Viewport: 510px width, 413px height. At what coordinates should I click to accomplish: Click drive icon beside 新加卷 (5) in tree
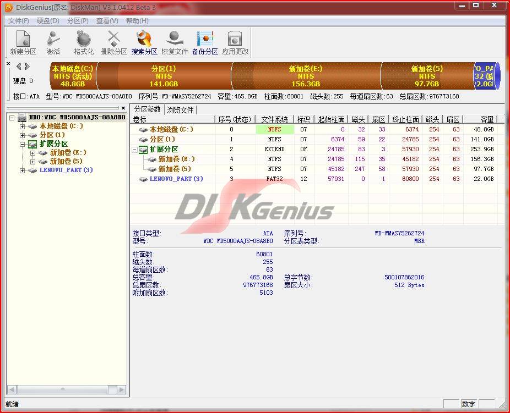[x=42, y=161]
